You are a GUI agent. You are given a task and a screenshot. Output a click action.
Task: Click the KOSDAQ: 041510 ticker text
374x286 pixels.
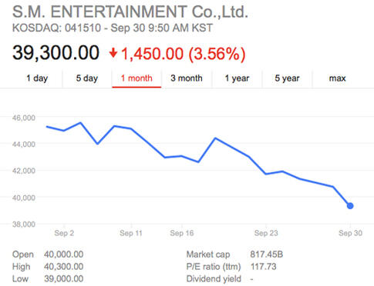(56, 28)
